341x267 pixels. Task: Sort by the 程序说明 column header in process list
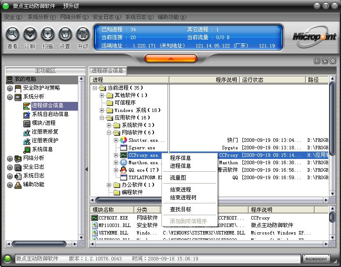pos(204,80)
